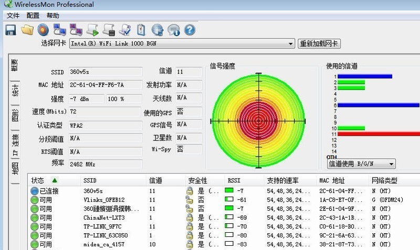This screenshot has height=250, width=420.
Task: Open the 配置 menu
Action: click(x=33, y=16)
